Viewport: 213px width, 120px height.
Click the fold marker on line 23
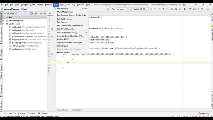pos(56,62)
